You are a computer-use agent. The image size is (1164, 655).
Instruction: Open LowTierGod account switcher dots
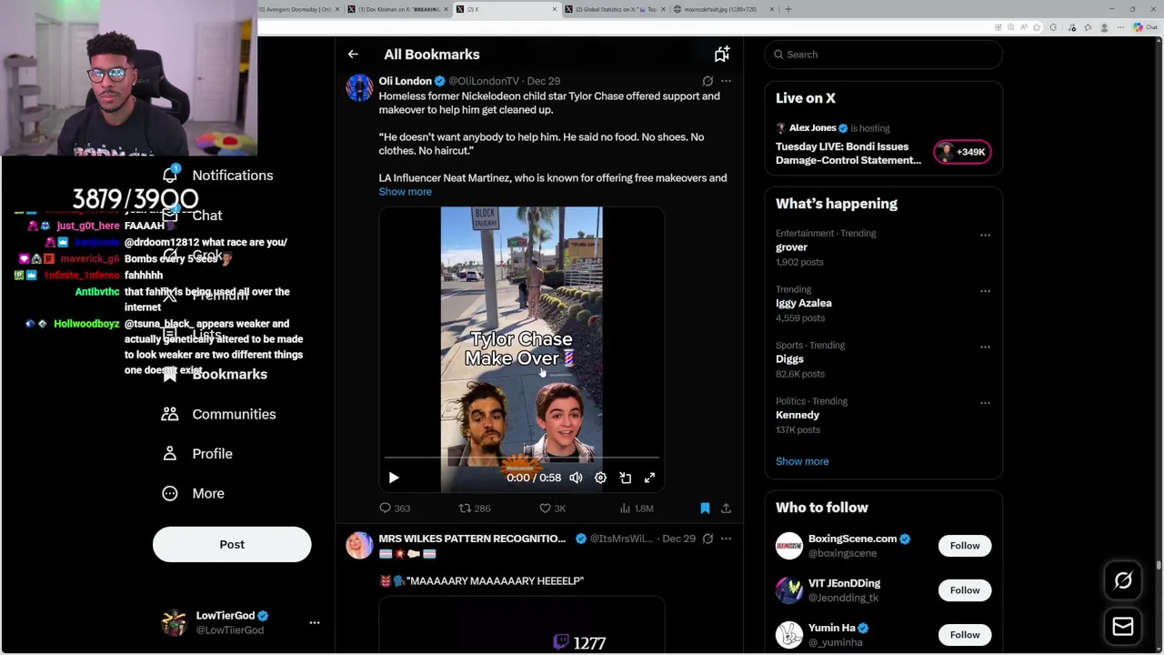[x=315, y=623]
